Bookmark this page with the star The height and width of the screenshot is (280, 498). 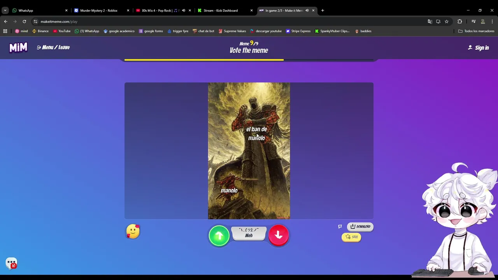click(447, 21)
